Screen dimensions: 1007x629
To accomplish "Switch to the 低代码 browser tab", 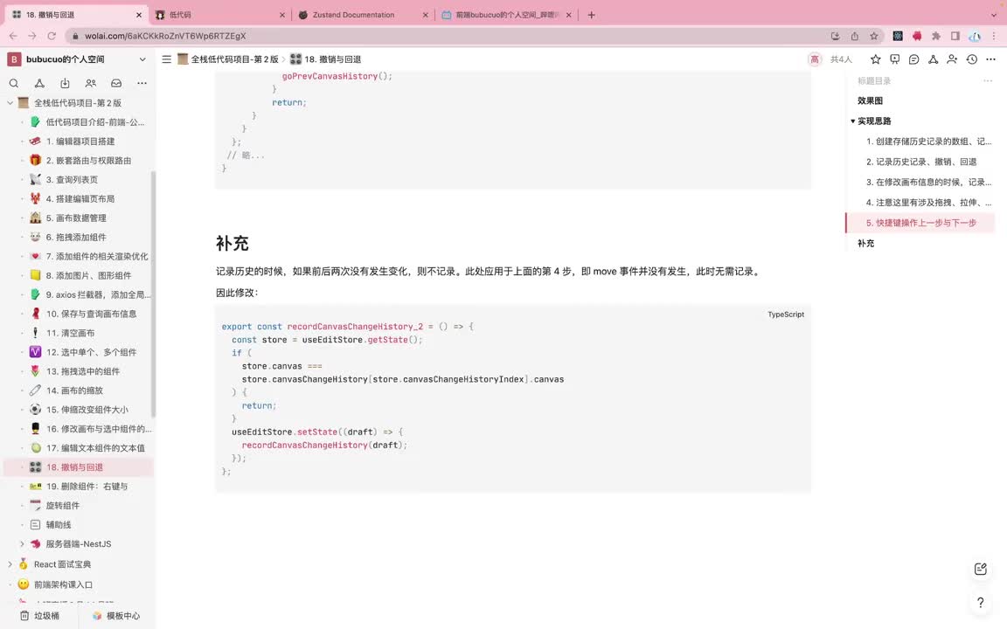I will (219, 15).
